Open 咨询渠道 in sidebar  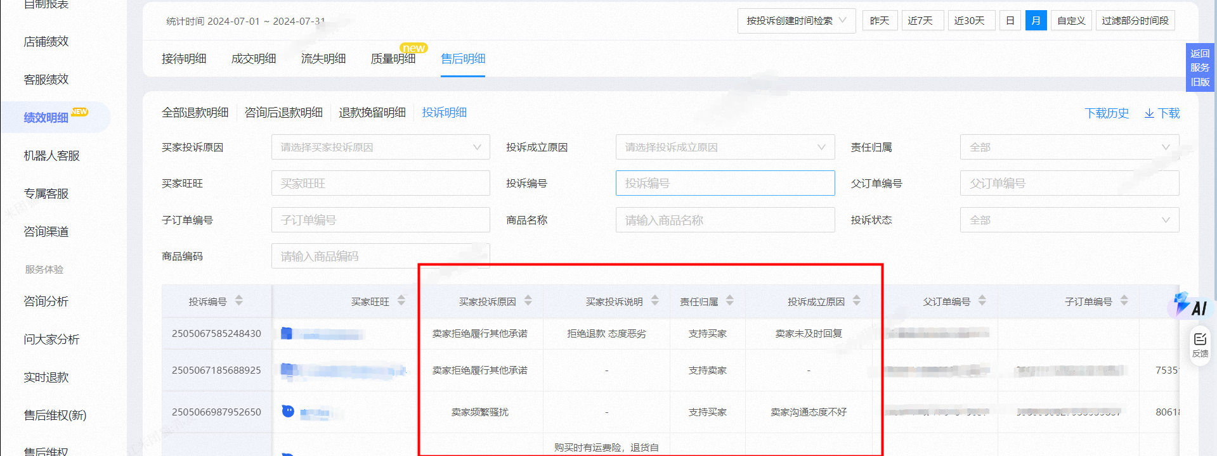[x=46, y=232]
